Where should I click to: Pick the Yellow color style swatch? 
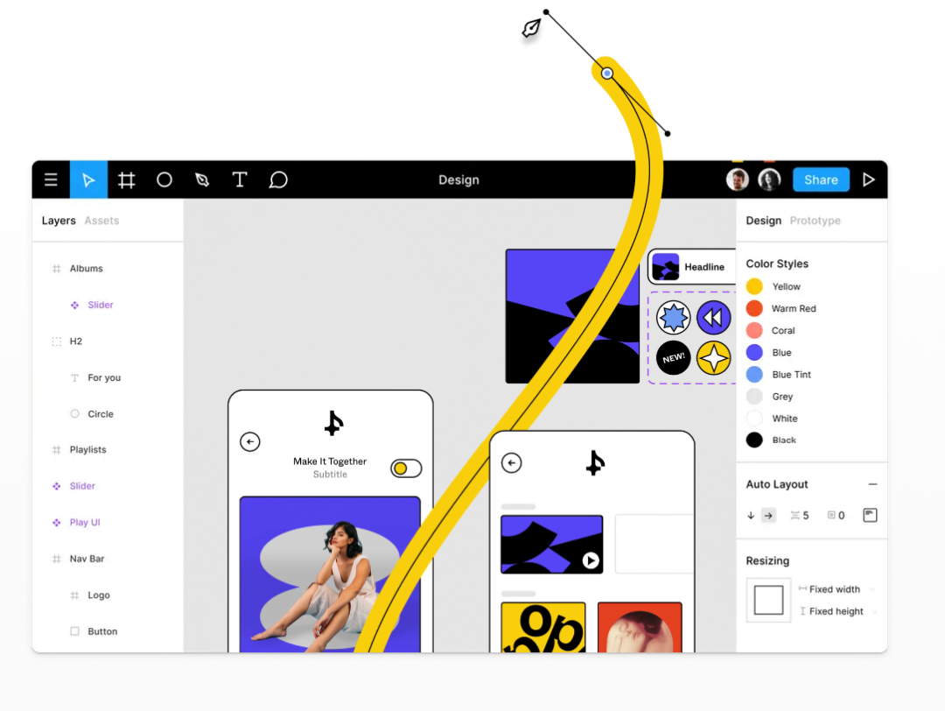754,286
